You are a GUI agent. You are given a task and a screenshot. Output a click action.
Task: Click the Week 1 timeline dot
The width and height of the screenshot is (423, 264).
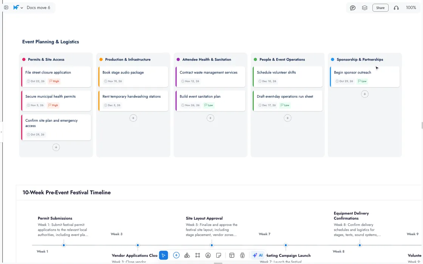click(64, 245)
